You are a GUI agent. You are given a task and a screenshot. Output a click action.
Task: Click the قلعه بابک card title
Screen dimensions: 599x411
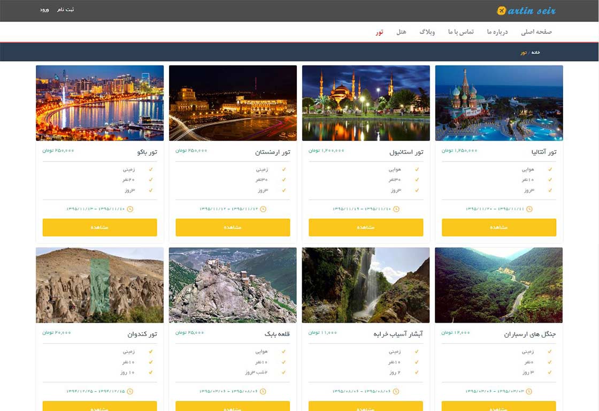point(277,334)
